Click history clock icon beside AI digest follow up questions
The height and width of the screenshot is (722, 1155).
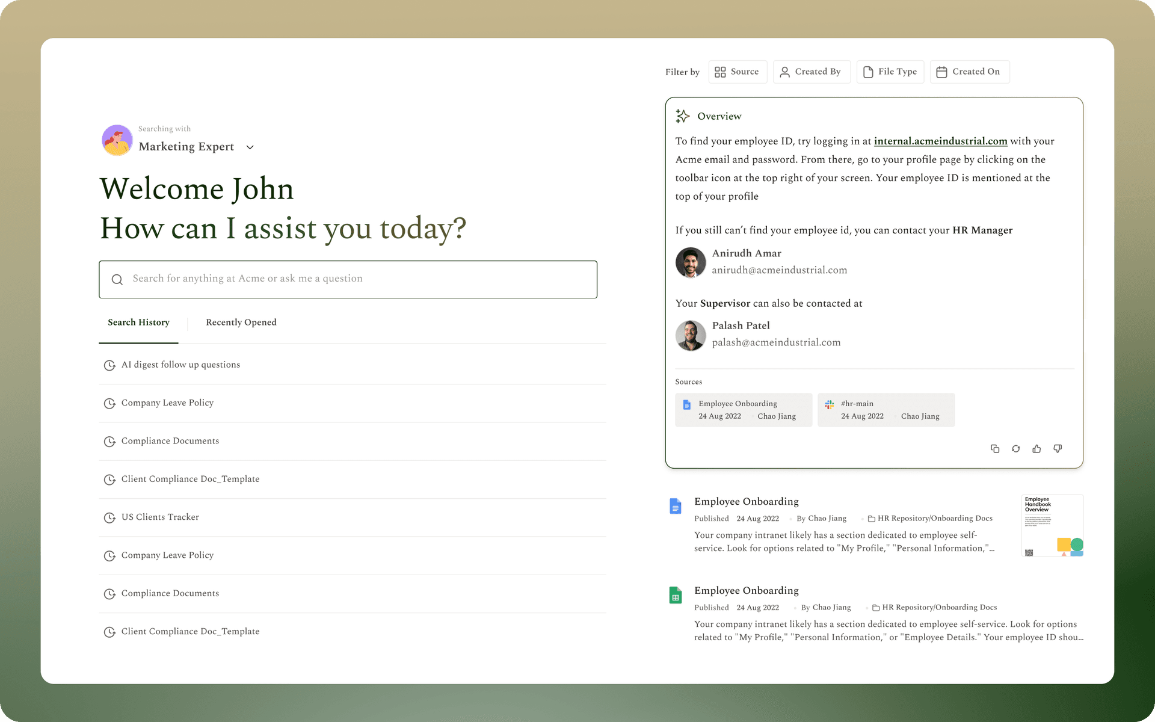(x=109, y=365)
